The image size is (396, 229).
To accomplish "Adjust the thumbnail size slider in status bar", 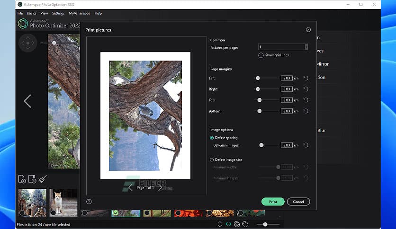I will [265, 224].
